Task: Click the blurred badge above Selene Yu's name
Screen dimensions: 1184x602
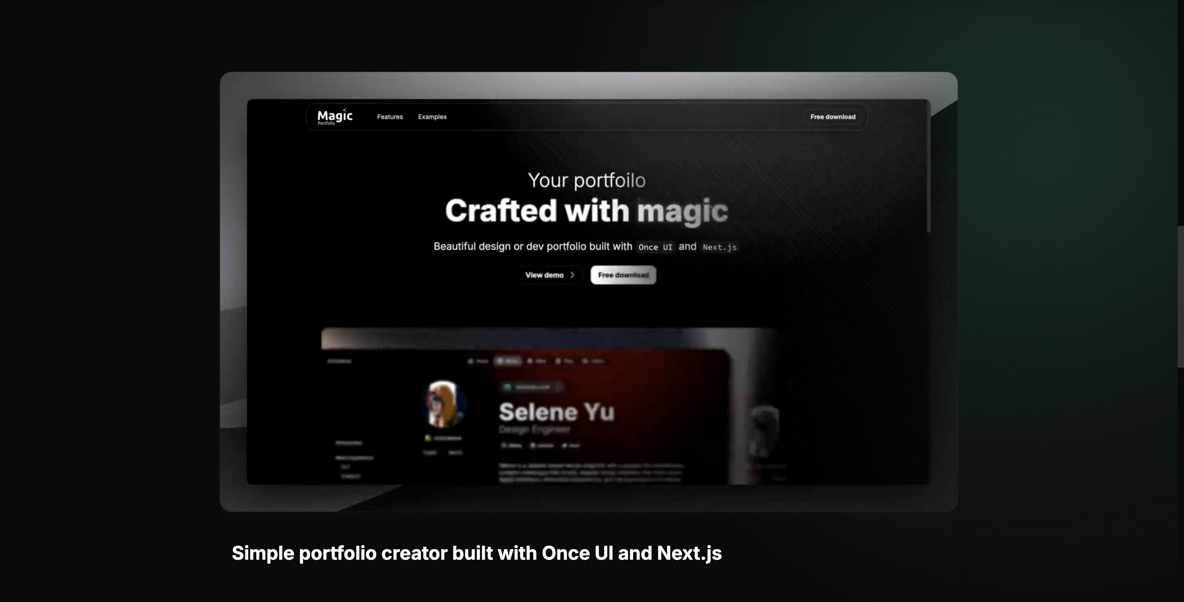Action: (x=531, y=388)
